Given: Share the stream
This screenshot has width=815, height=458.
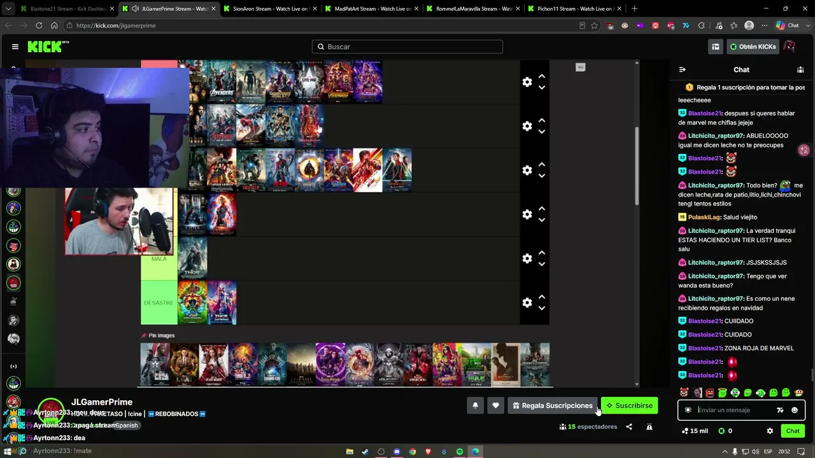Looking at the screenshot, I should pyautogui.click(x=629, y=427).
